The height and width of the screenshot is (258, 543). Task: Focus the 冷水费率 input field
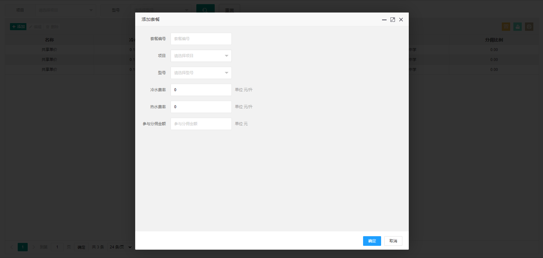tap(201, 90)
